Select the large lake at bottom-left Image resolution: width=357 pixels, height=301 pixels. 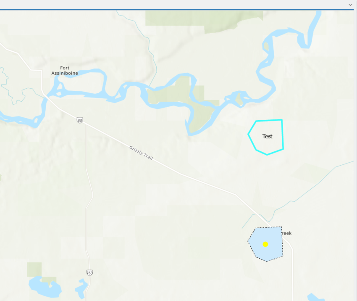[45, 287]
